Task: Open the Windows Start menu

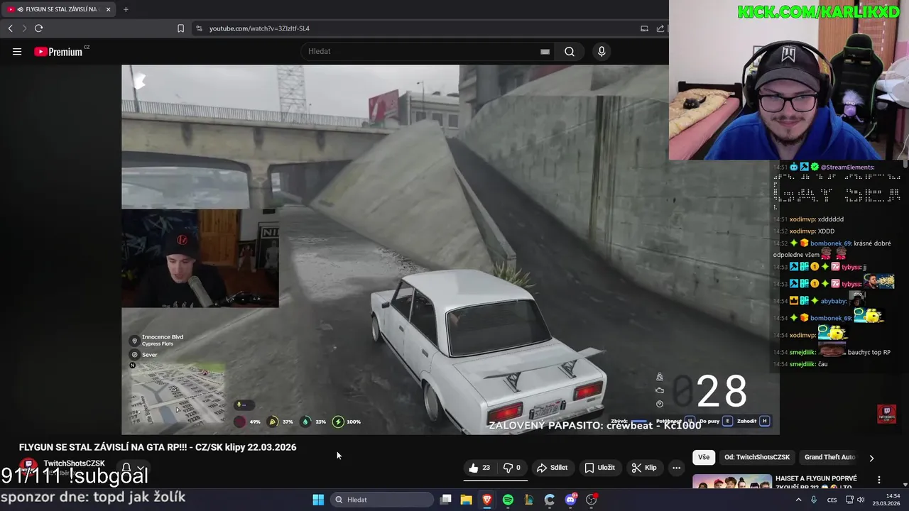Action: point(318,500)
